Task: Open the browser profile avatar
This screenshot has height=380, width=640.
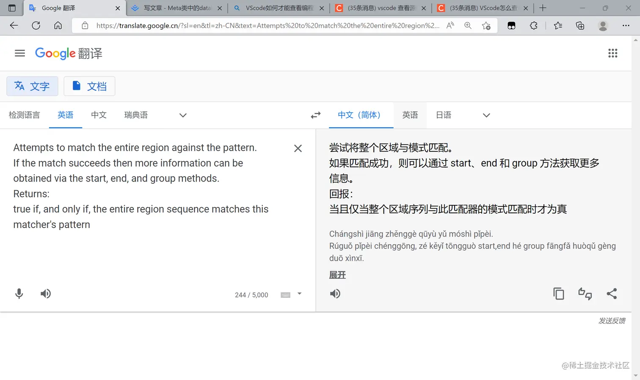Action: pyautogui.click(x=603, y=25)
